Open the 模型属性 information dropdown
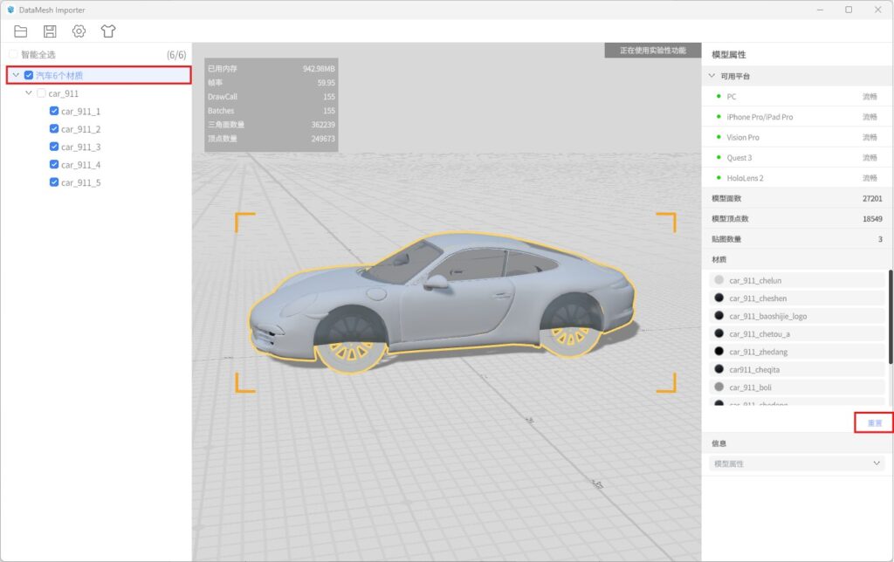The width and height of the screenshot is (894, 562). click(797, 463)
